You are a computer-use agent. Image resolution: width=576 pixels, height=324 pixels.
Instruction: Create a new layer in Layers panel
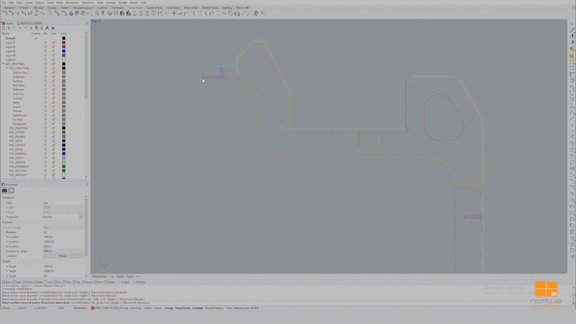3,28
